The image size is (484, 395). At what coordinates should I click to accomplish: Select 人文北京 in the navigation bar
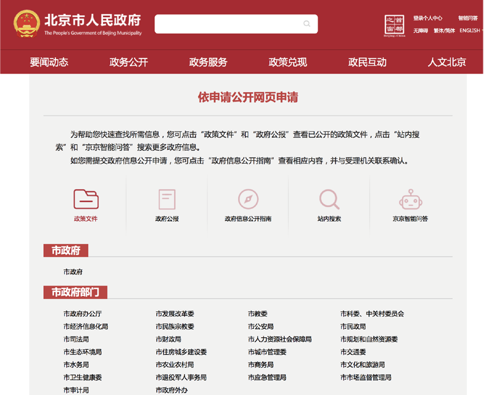click(x=447, y=62)
